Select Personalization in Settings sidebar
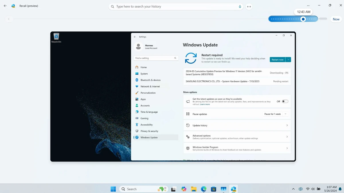This screenshot has height=193, width=344. (156, 93)
